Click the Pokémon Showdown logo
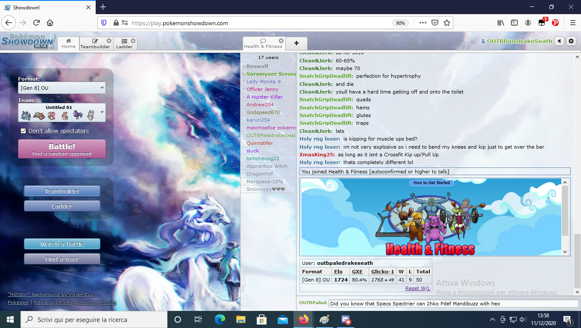This screenshot has height=328, width=581. tap(29, 41)
